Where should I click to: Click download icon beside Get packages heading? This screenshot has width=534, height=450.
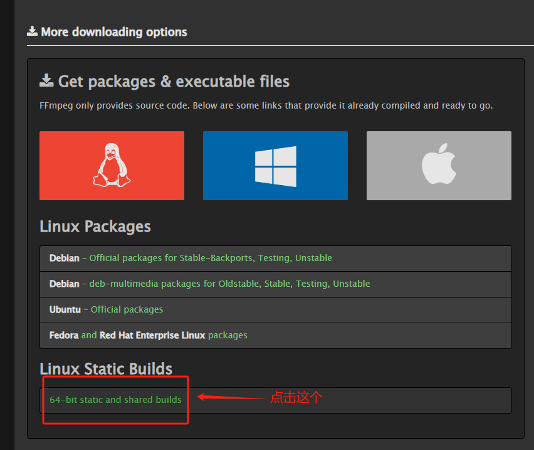click(46, 81)
